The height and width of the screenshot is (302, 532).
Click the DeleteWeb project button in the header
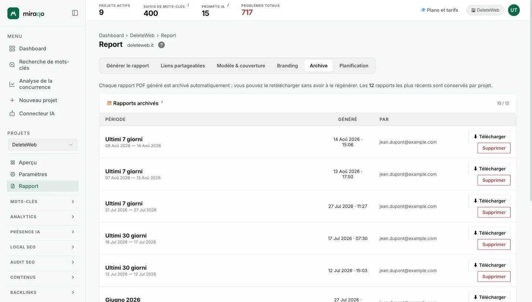(485, 10)
